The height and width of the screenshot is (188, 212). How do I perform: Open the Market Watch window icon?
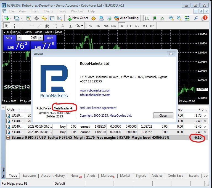point(28,18)
